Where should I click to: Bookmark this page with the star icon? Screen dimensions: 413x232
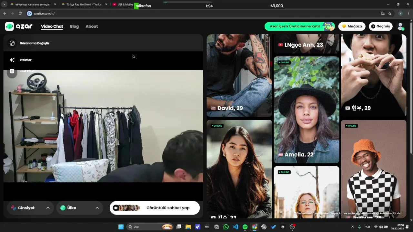pyautogui.click(x=390, y=14)
